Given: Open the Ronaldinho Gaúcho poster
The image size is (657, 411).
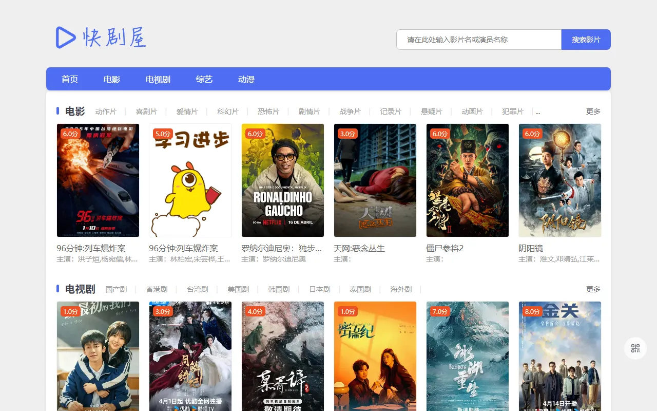Looking at the screenshot, I should point(283,180).
